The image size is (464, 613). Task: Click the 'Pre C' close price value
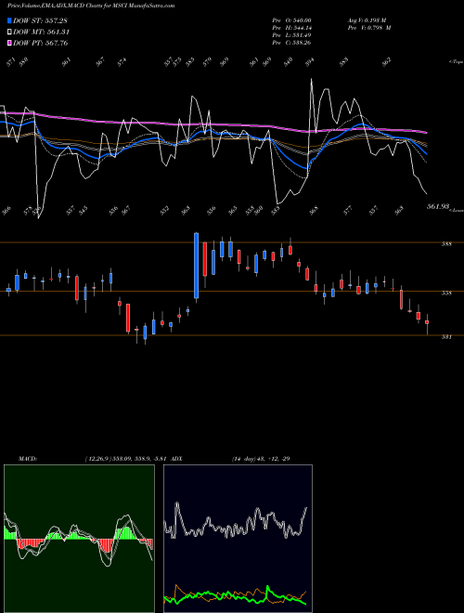point(301,43)
